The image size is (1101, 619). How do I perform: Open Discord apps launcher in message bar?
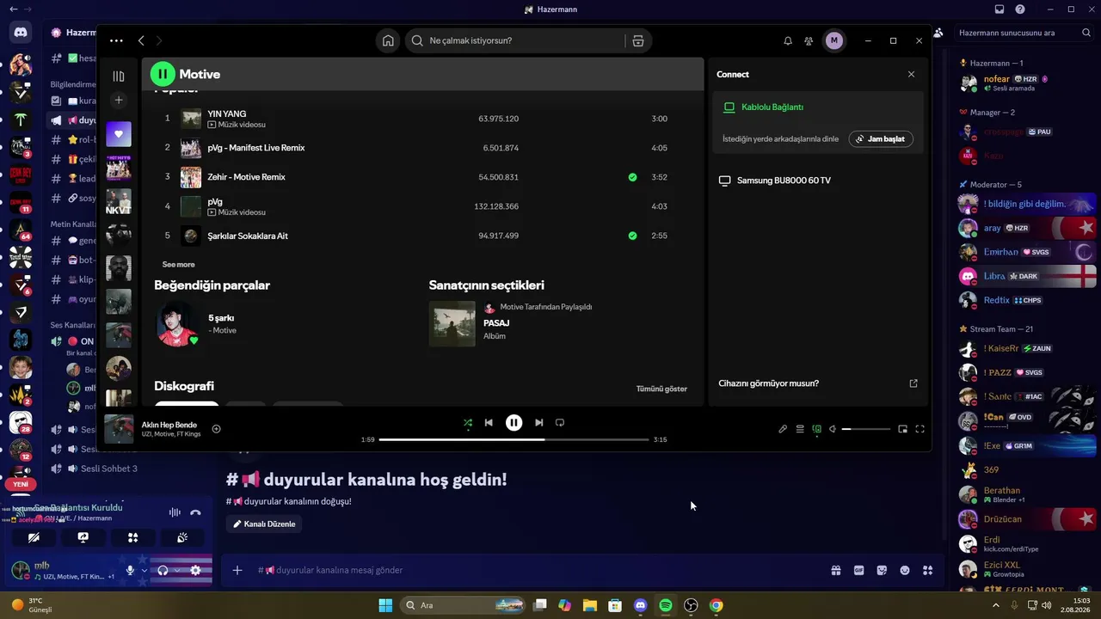[927, 570]
